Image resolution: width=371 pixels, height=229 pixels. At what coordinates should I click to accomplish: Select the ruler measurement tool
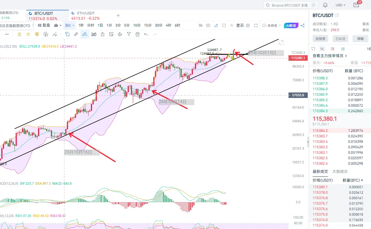point(76,34)
